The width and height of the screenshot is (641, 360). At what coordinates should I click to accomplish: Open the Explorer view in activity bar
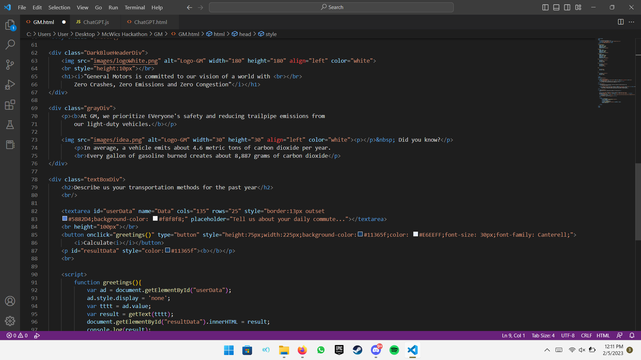(x=10, y=25)
